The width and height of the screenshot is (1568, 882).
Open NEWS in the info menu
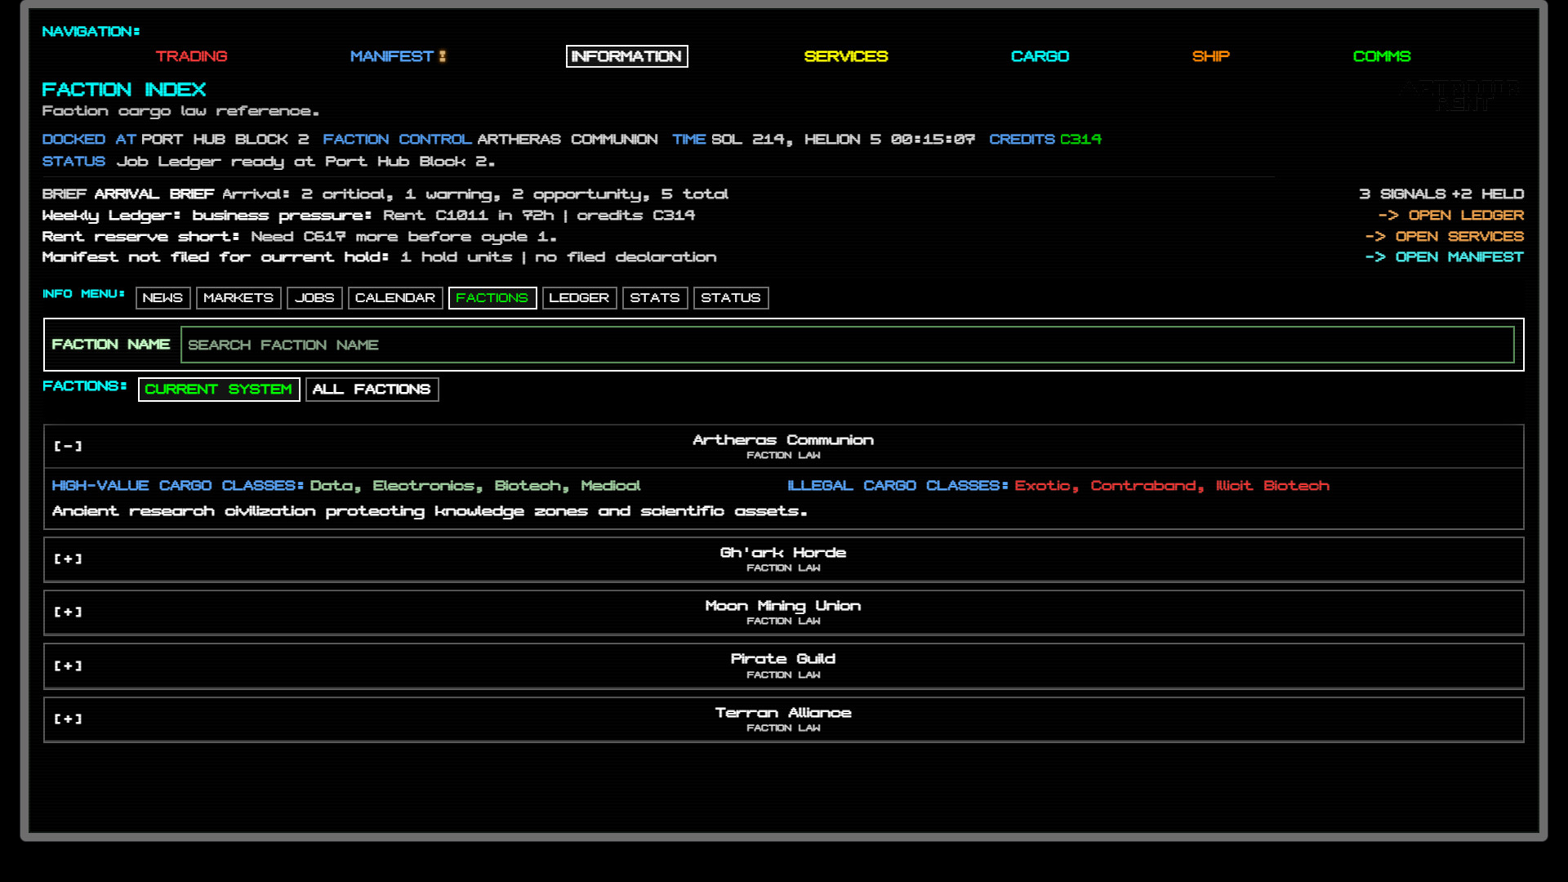[x=163, y=298]
